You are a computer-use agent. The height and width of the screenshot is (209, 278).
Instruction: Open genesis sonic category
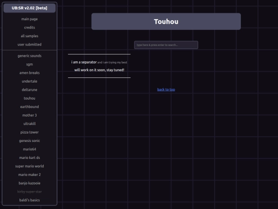point(29,140)
